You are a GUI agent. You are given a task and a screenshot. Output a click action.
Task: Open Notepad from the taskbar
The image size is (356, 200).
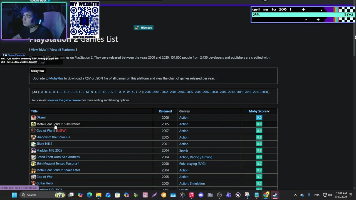click(x=256, y=195)
